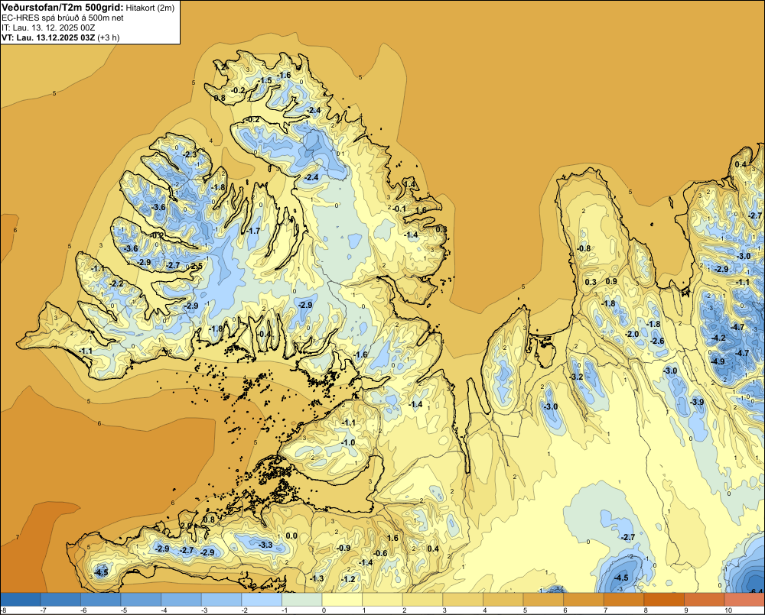Click the '-3.3' temperature value

[x=265, y=545]
